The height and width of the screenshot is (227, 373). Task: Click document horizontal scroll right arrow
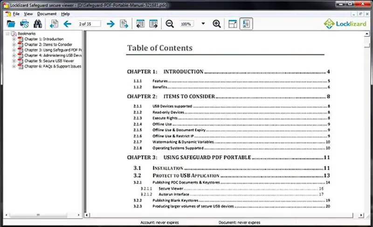(361, 215)
